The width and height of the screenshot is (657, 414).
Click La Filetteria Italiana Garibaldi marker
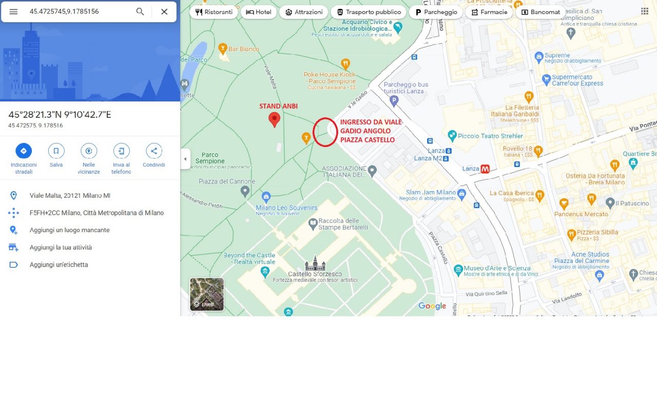[529, 96]
